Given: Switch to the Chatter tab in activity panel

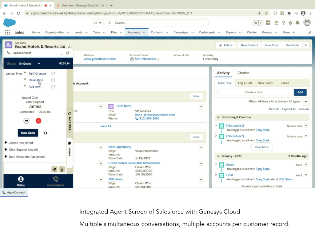Looking at the screenshot, I should click(x=243, y=73).
